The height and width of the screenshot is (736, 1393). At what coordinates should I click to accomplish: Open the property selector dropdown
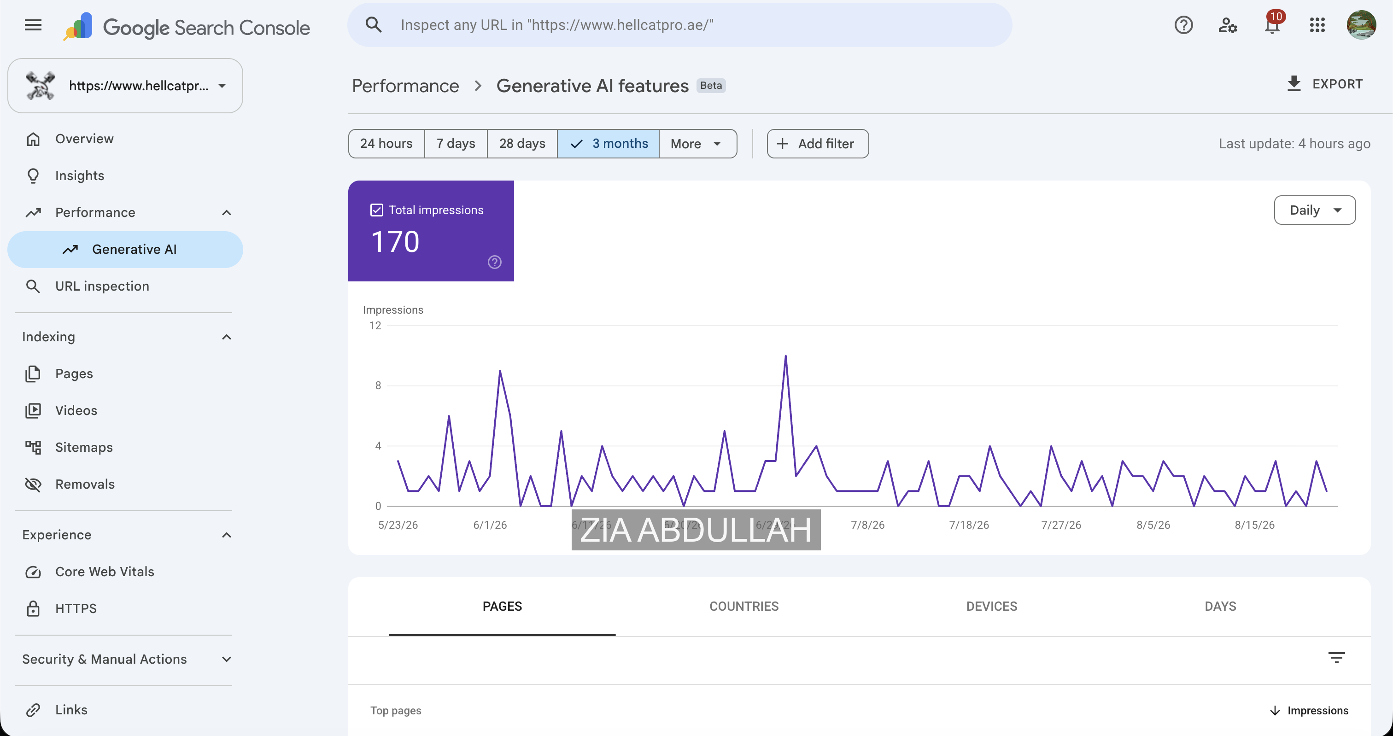coord(125,86)
